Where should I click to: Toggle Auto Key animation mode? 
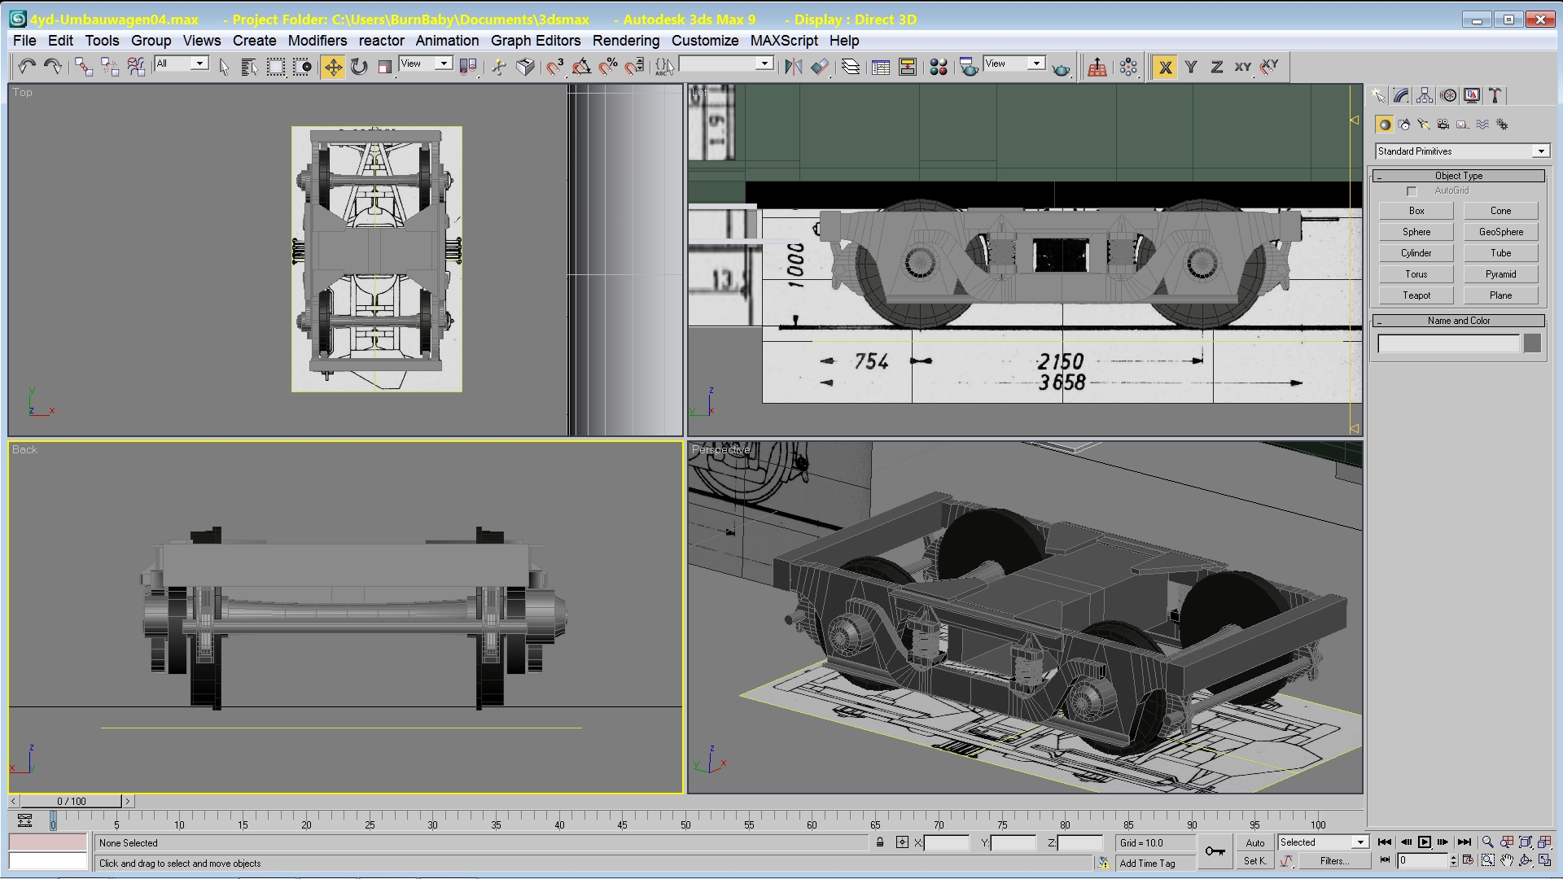[1254, 842]
